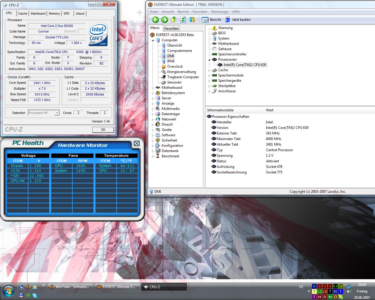Expand the Anschlüsse node
The width and height of the screenshot is (375, 300).
coord(209,91)
